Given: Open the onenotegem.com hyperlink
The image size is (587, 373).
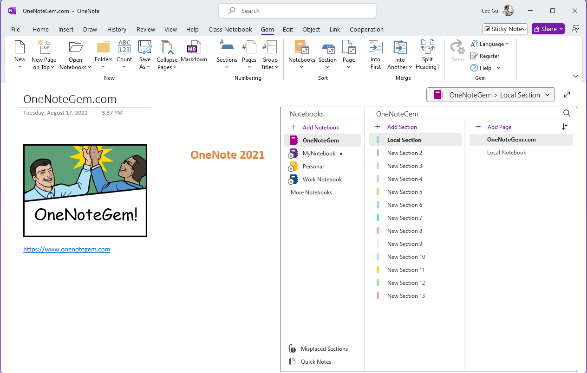Looking at the screenshot, I should pyautogui.click(x=66, y=249).
